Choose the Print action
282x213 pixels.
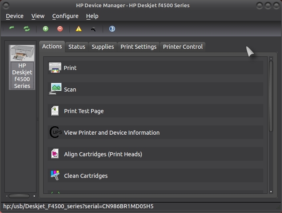point(155,68)
